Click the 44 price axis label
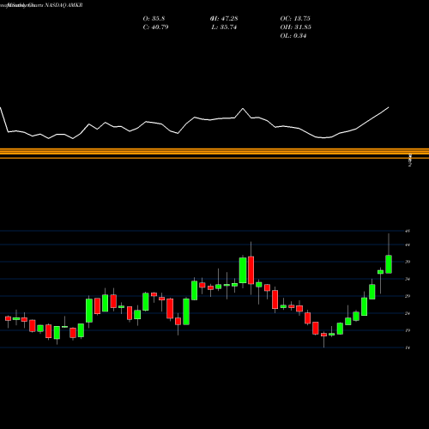This screenshot has height=429, width=429. click(408, 245)
